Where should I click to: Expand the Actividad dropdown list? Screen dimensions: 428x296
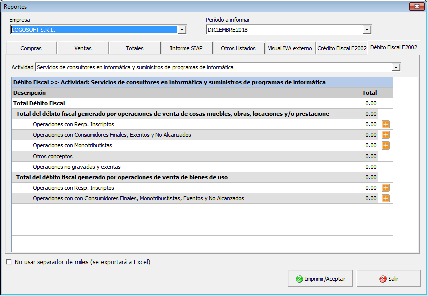tap(396, 67)
